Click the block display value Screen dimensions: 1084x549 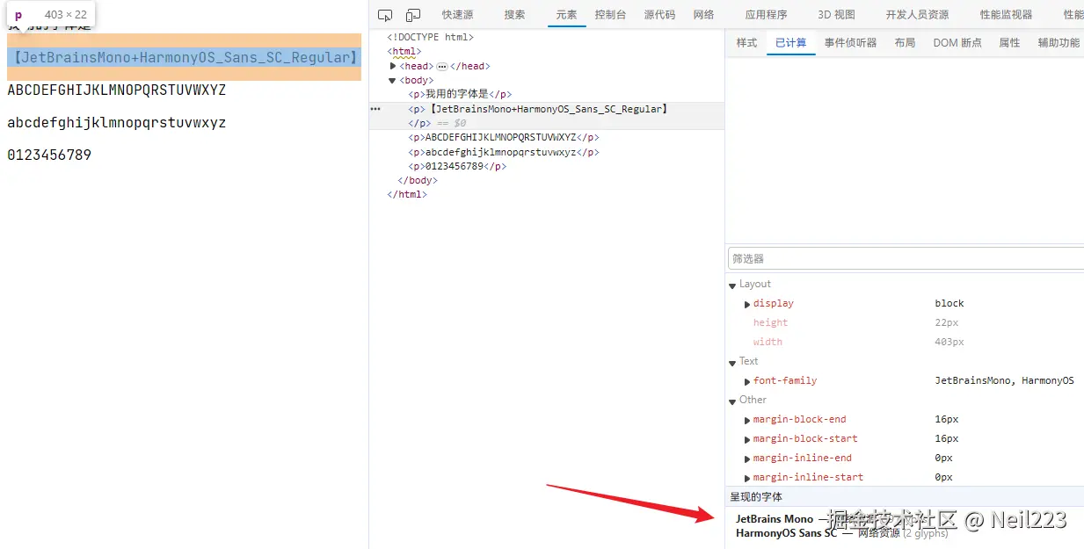[949, 304]
